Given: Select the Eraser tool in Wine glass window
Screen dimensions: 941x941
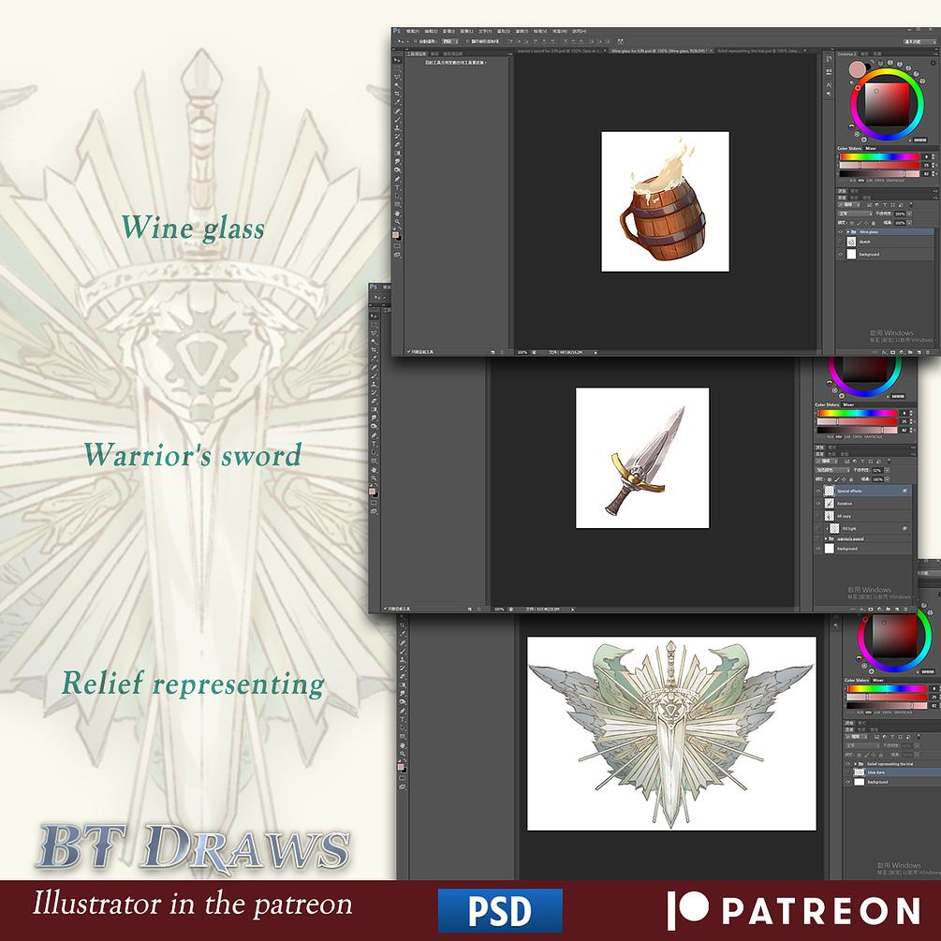Looking at the screenshot, I should pyautogui.click(x=397, y=144).
